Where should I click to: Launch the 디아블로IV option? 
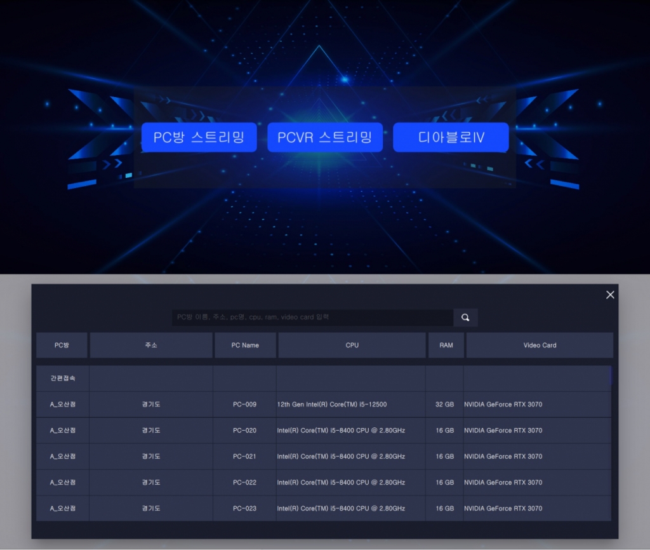click(x=451, y=137)
